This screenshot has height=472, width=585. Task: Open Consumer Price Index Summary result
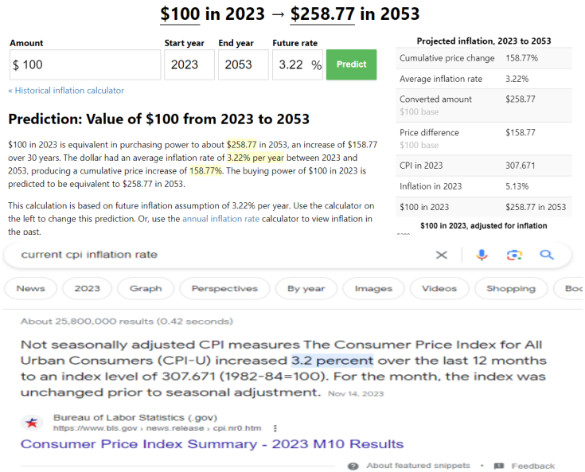(212, 444)
